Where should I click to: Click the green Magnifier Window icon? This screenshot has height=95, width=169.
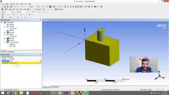click(81, 7)
